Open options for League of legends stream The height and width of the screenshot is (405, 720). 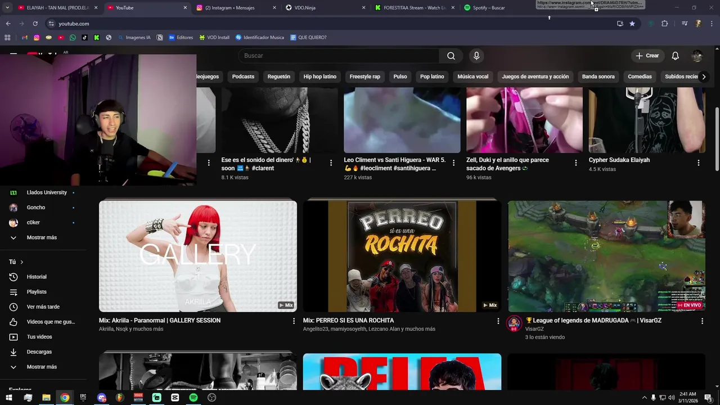(701, 321)
